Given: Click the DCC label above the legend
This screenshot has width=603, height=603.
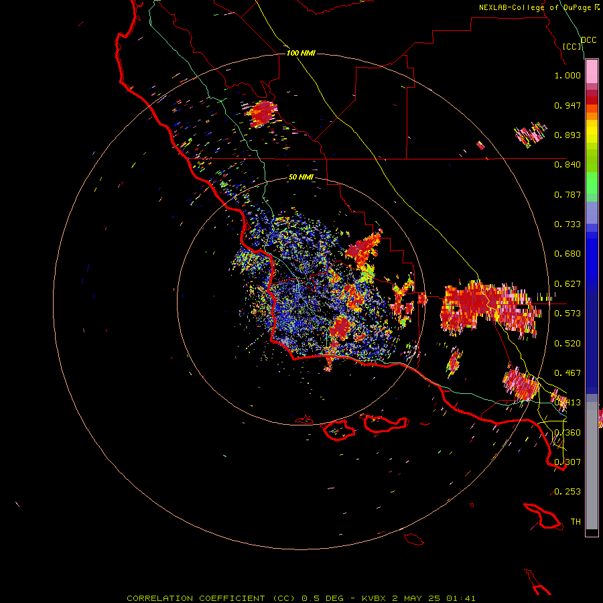Looking at the screenshot, I should pos(588,40).
